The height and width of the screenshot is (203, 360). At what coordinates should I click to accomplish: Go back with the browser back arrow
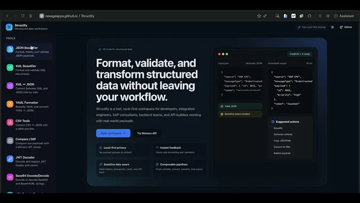(7, 16)
